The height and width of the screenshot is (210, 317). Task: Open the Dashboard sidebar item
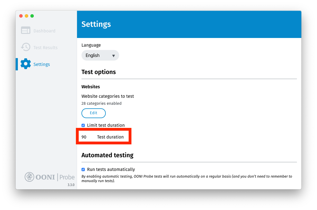click(44, 31)
